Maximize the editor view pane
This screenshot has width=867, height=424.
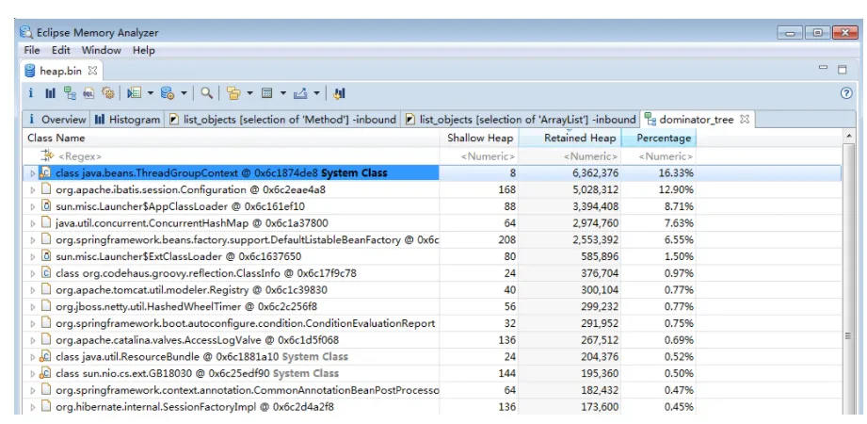point(843,69)
